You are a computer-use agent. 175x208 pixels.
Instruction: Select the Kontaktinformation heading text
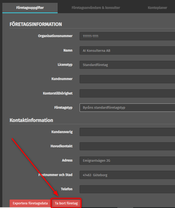click(x=31, y=120)
